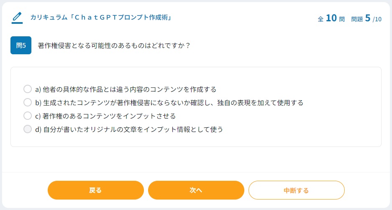
Task: Click the 中断する suspend button
Action: [296, 190]
